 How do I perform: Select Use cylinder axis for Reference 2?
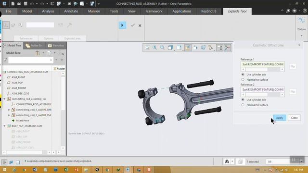[x=243, y=99]
